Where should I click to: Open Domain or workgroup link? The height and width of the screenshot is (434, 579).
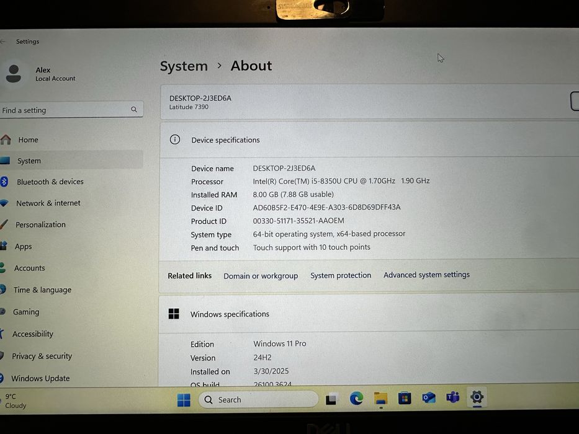pos(260,276)
